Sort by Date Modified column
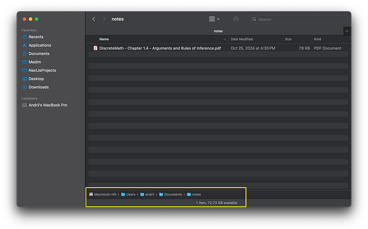368x229 pixels. (x=241, y=39)
